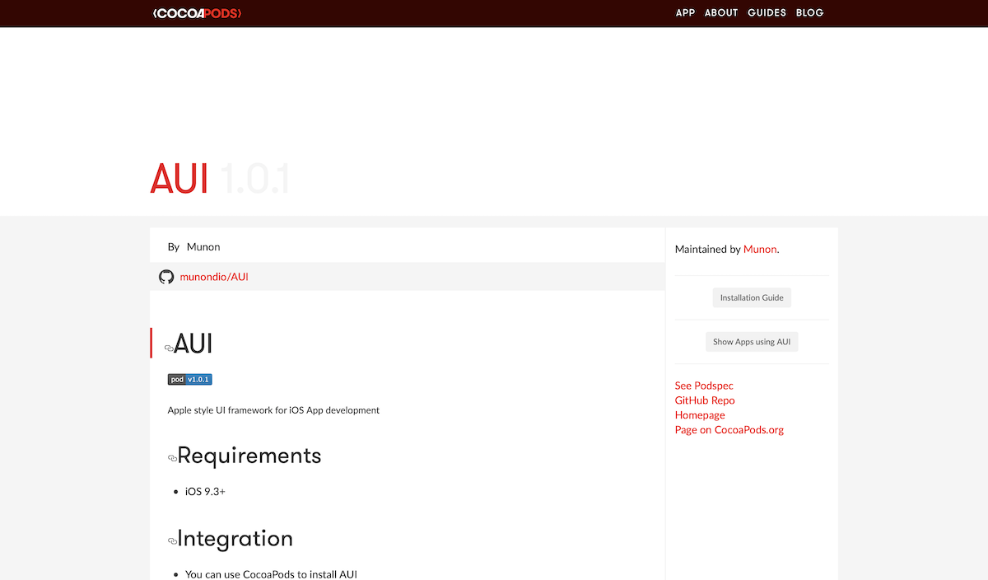
Task: View the See Podspec link
Action: click(x=704, y=386)
